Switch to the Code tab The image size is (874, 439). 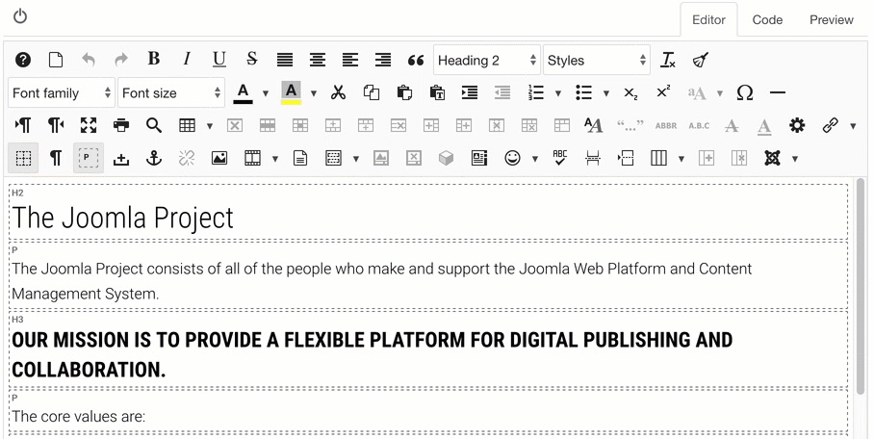click(x=767, y=19)
